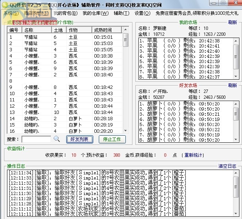Select 我的农场 entry 8 苹果 20:42:37
This screenshot has width=242, height=219.
(x=186, y=77)
